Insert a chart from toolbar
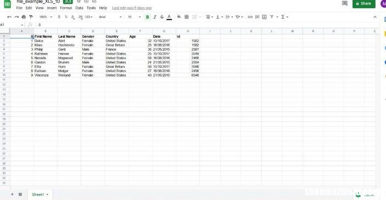Screen dimensions: 386x200 pos(265,17)
